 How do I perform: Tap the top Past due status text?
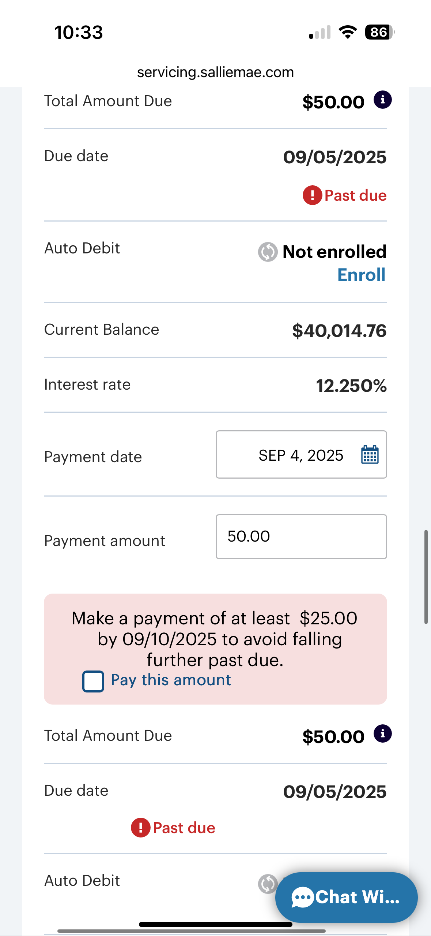click(x=355, y=195)
